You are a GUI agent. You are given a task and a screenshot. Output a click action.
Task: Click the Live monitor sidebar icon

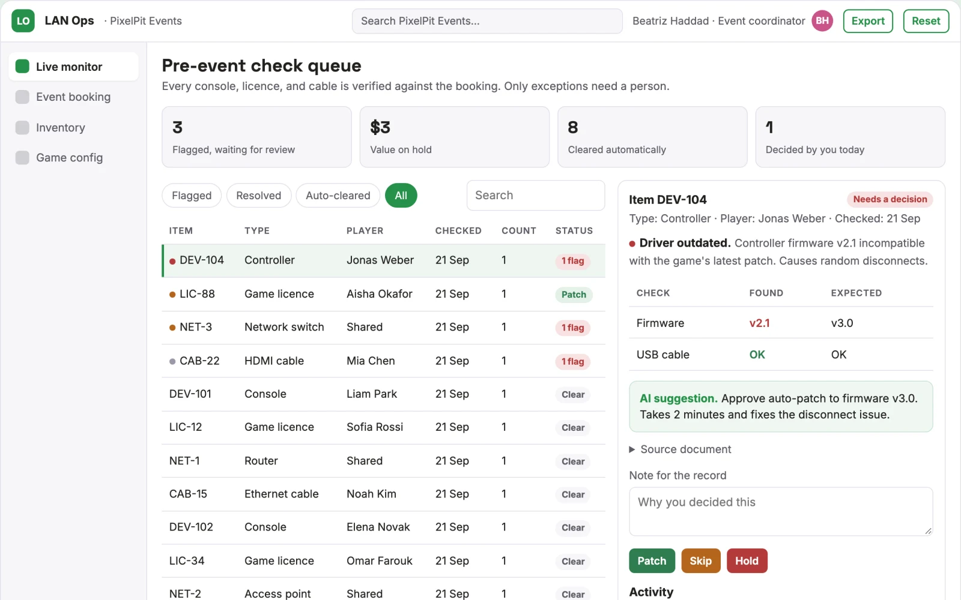[x=22, y=67]
